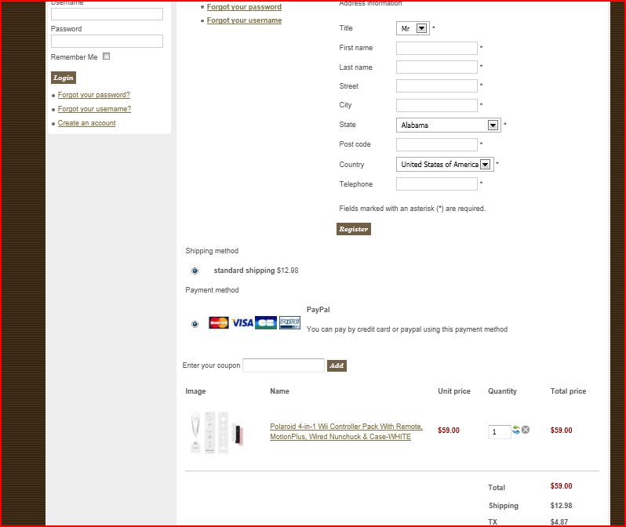Screen dimensions: 626x527
Task: Focus the City field
Action: coord(437,105)
